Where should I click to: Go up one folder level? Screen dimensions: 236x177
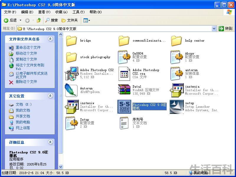click(x=39, y=20)
